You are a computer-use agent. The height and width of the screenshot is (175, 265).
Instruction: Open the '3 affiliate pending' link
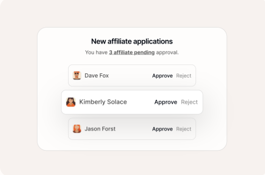[132, 53]
